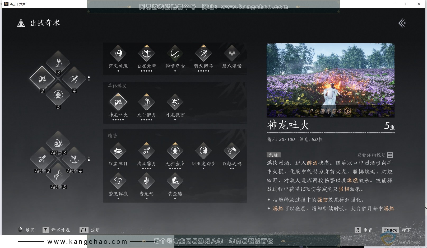This screenshot has height=248, width=427.
Task: Click equipped slot 4 in upper skill wheel
Action: 74,79
